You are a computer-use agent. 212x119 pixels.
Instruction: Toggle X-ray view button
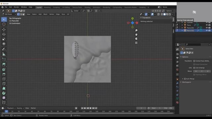[158, 14]
